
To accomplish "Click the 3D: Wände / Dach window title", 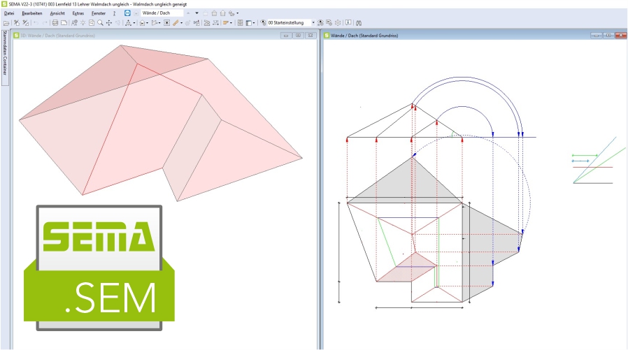I will coord(42,35).
